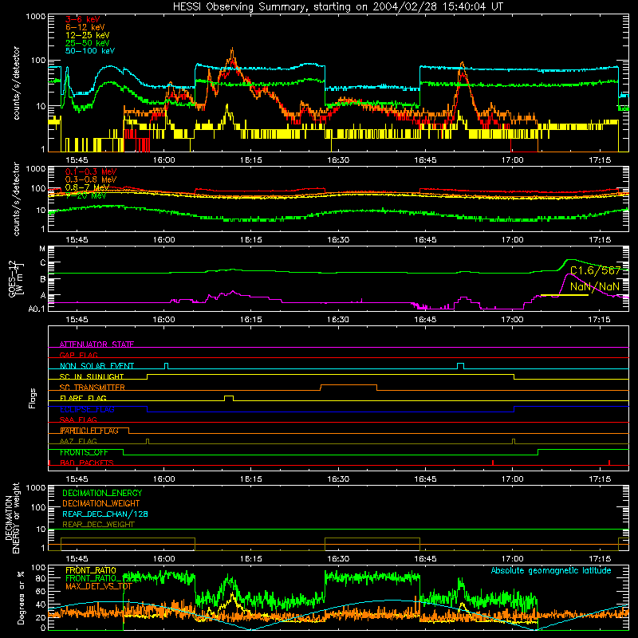The image size is (638, 638).
Task: Select the 6-12 keV legend label
Action: coord(85,27)
